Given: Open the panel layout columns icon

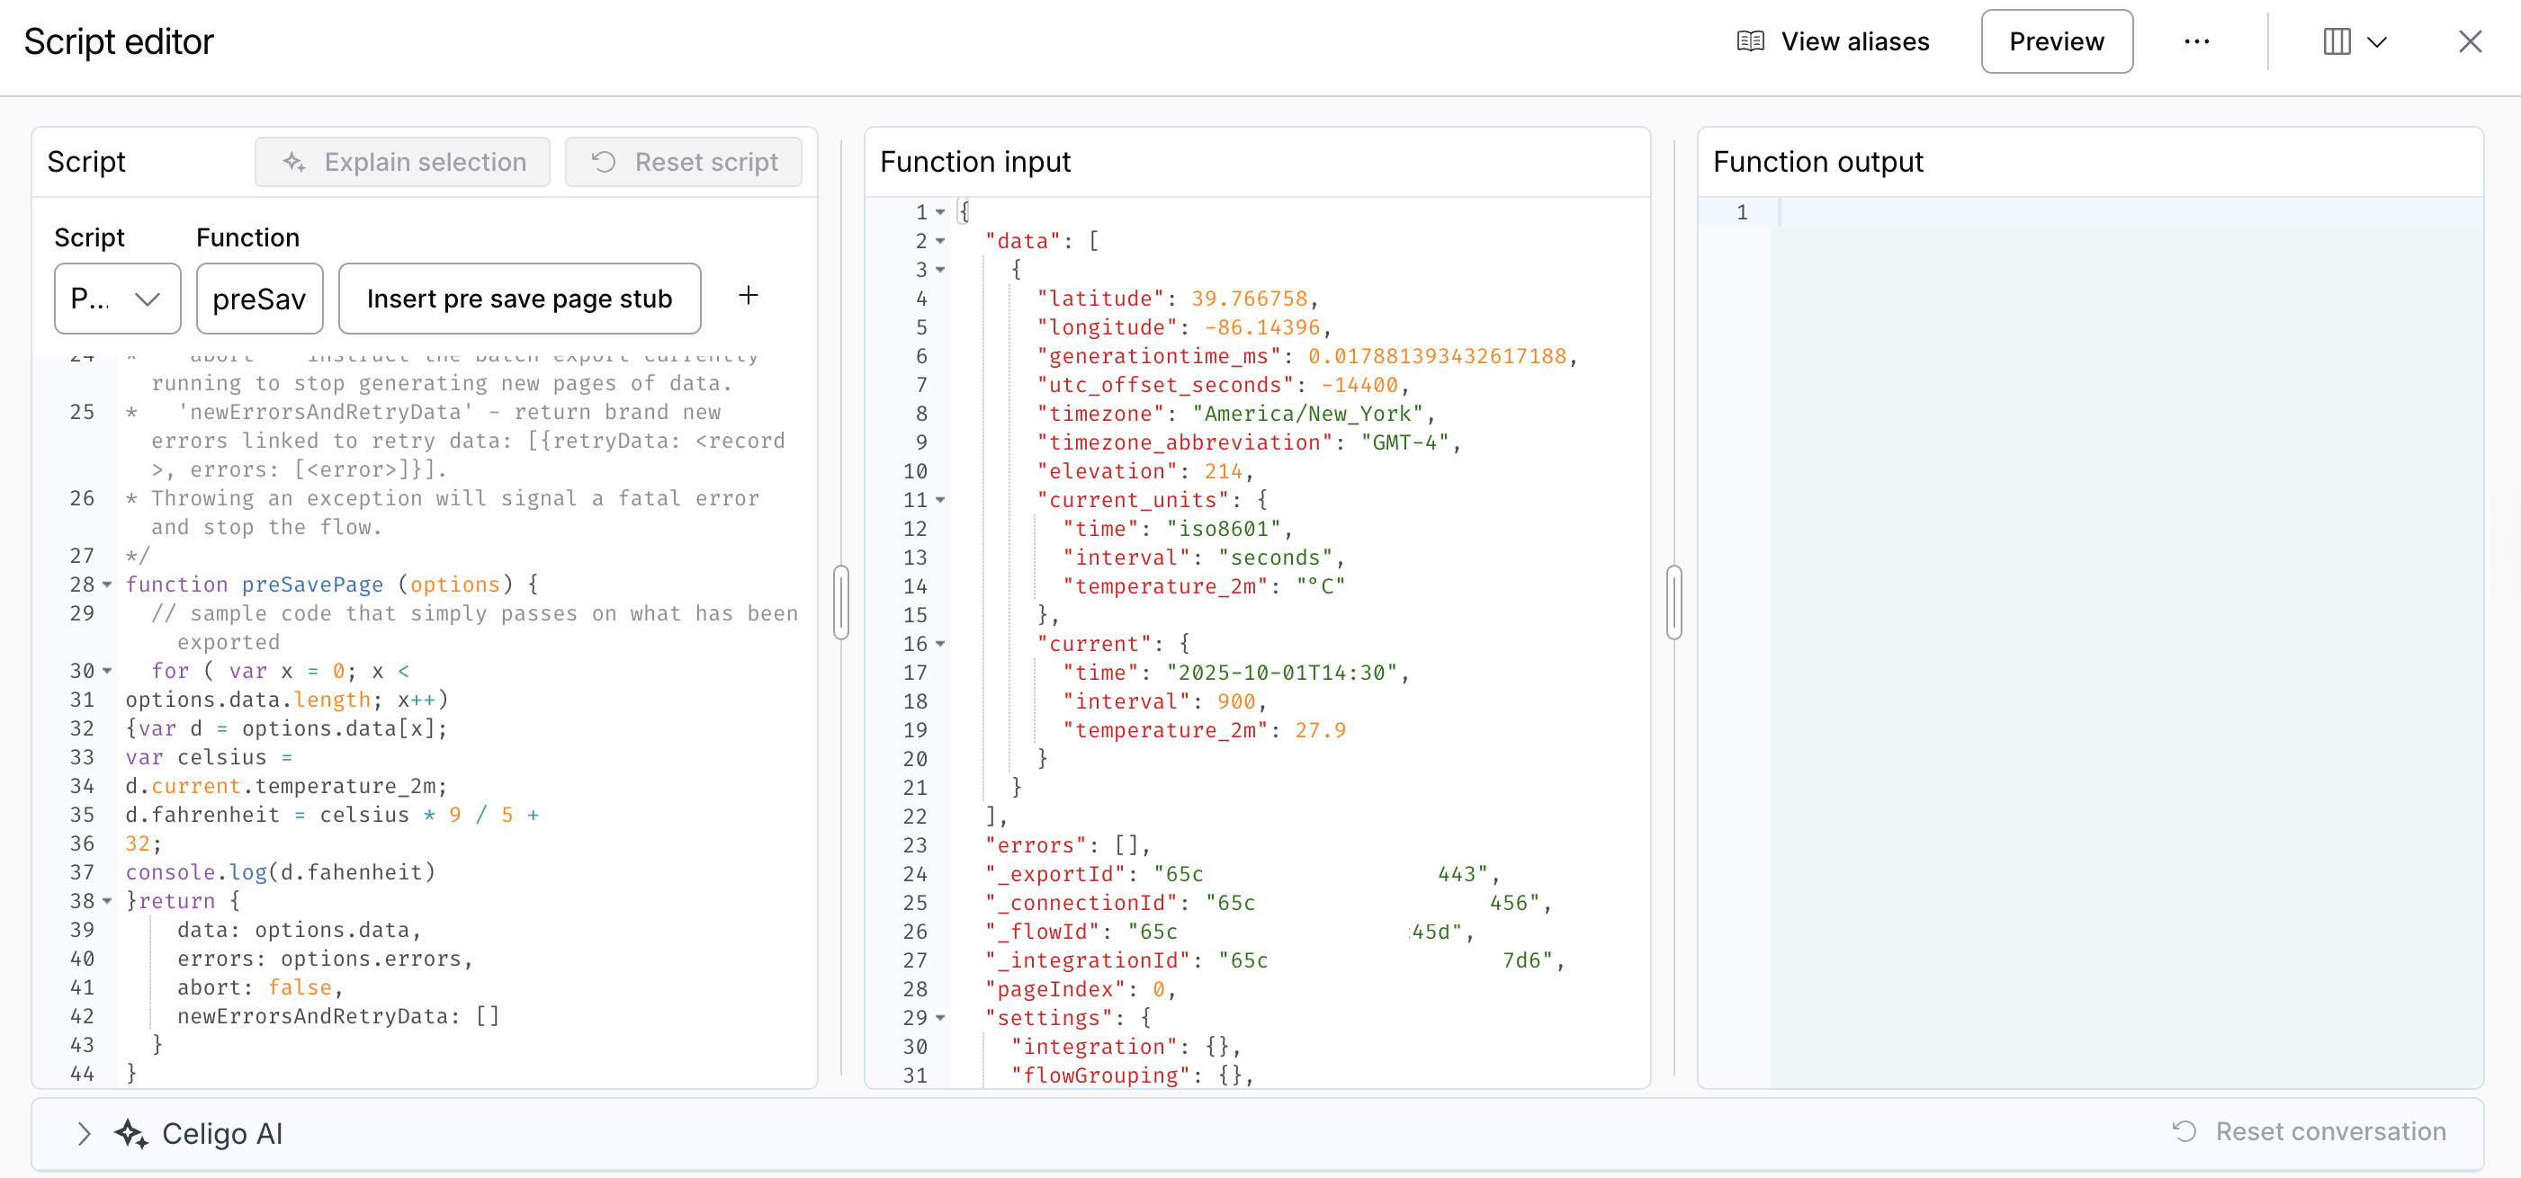Looking at the screenshot, I should click(2336, 41).
